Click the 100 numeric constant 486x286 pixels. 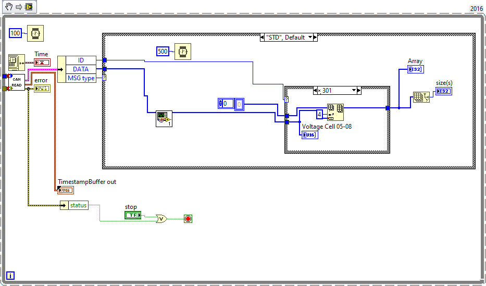[x=16, y=33]
